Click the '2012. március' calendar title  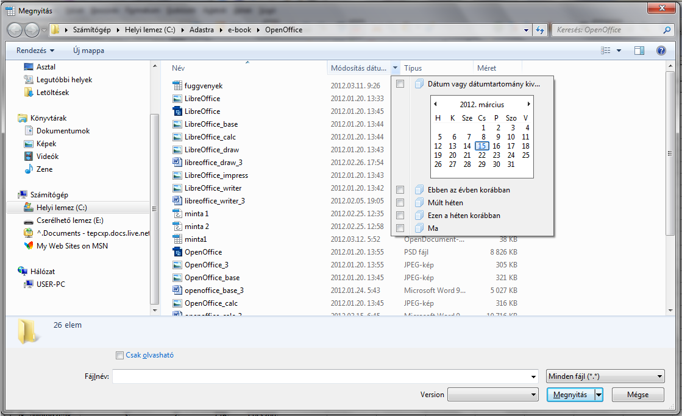coord(482,104)
